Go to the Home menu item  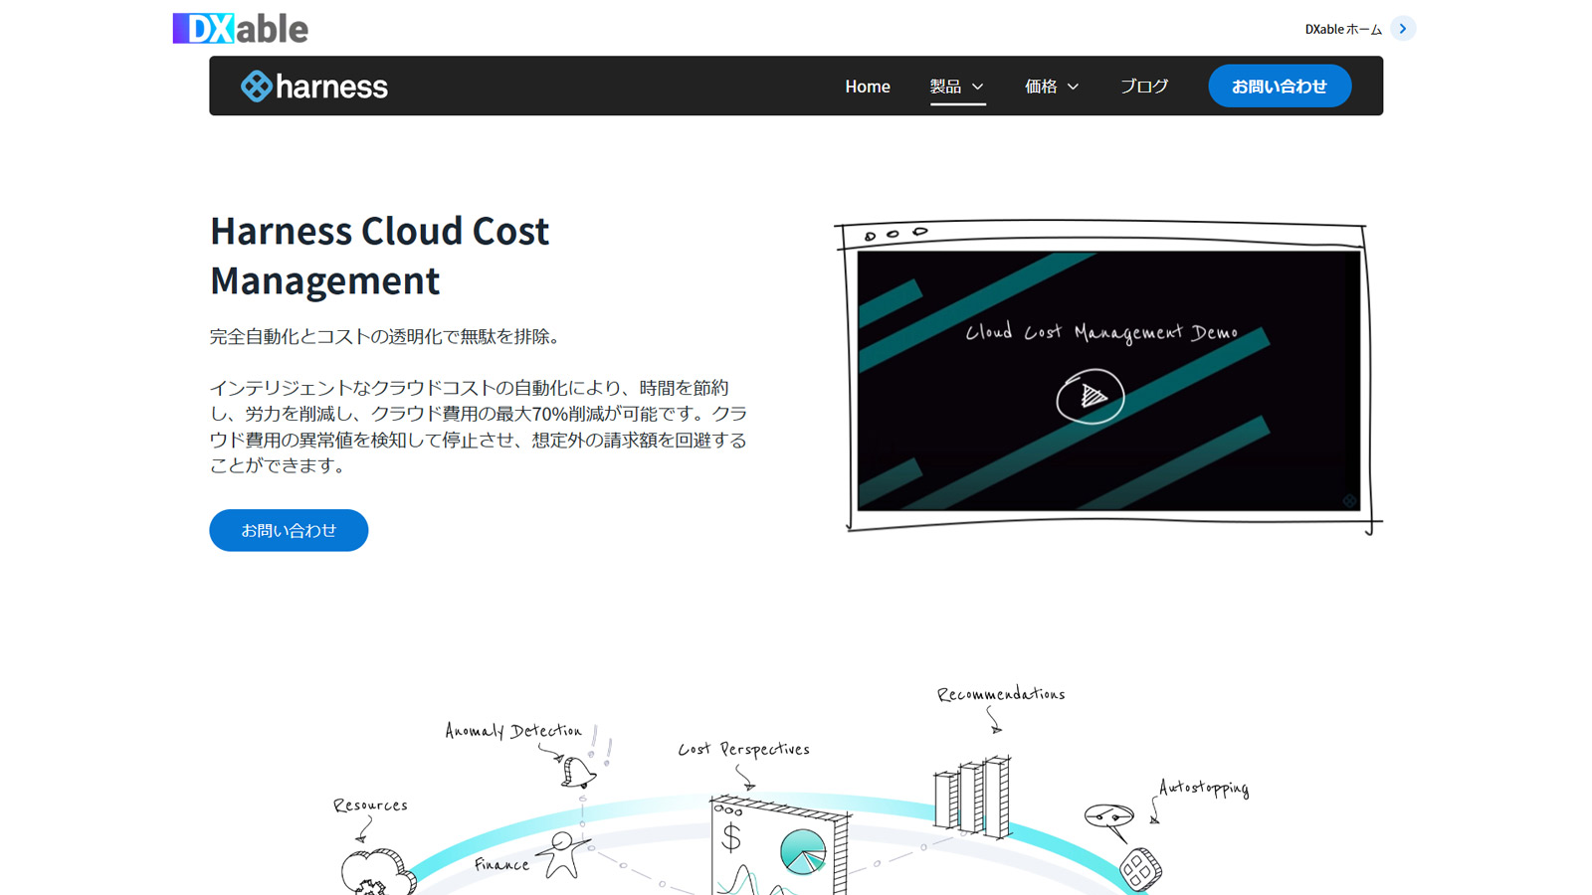click(868, 87)
